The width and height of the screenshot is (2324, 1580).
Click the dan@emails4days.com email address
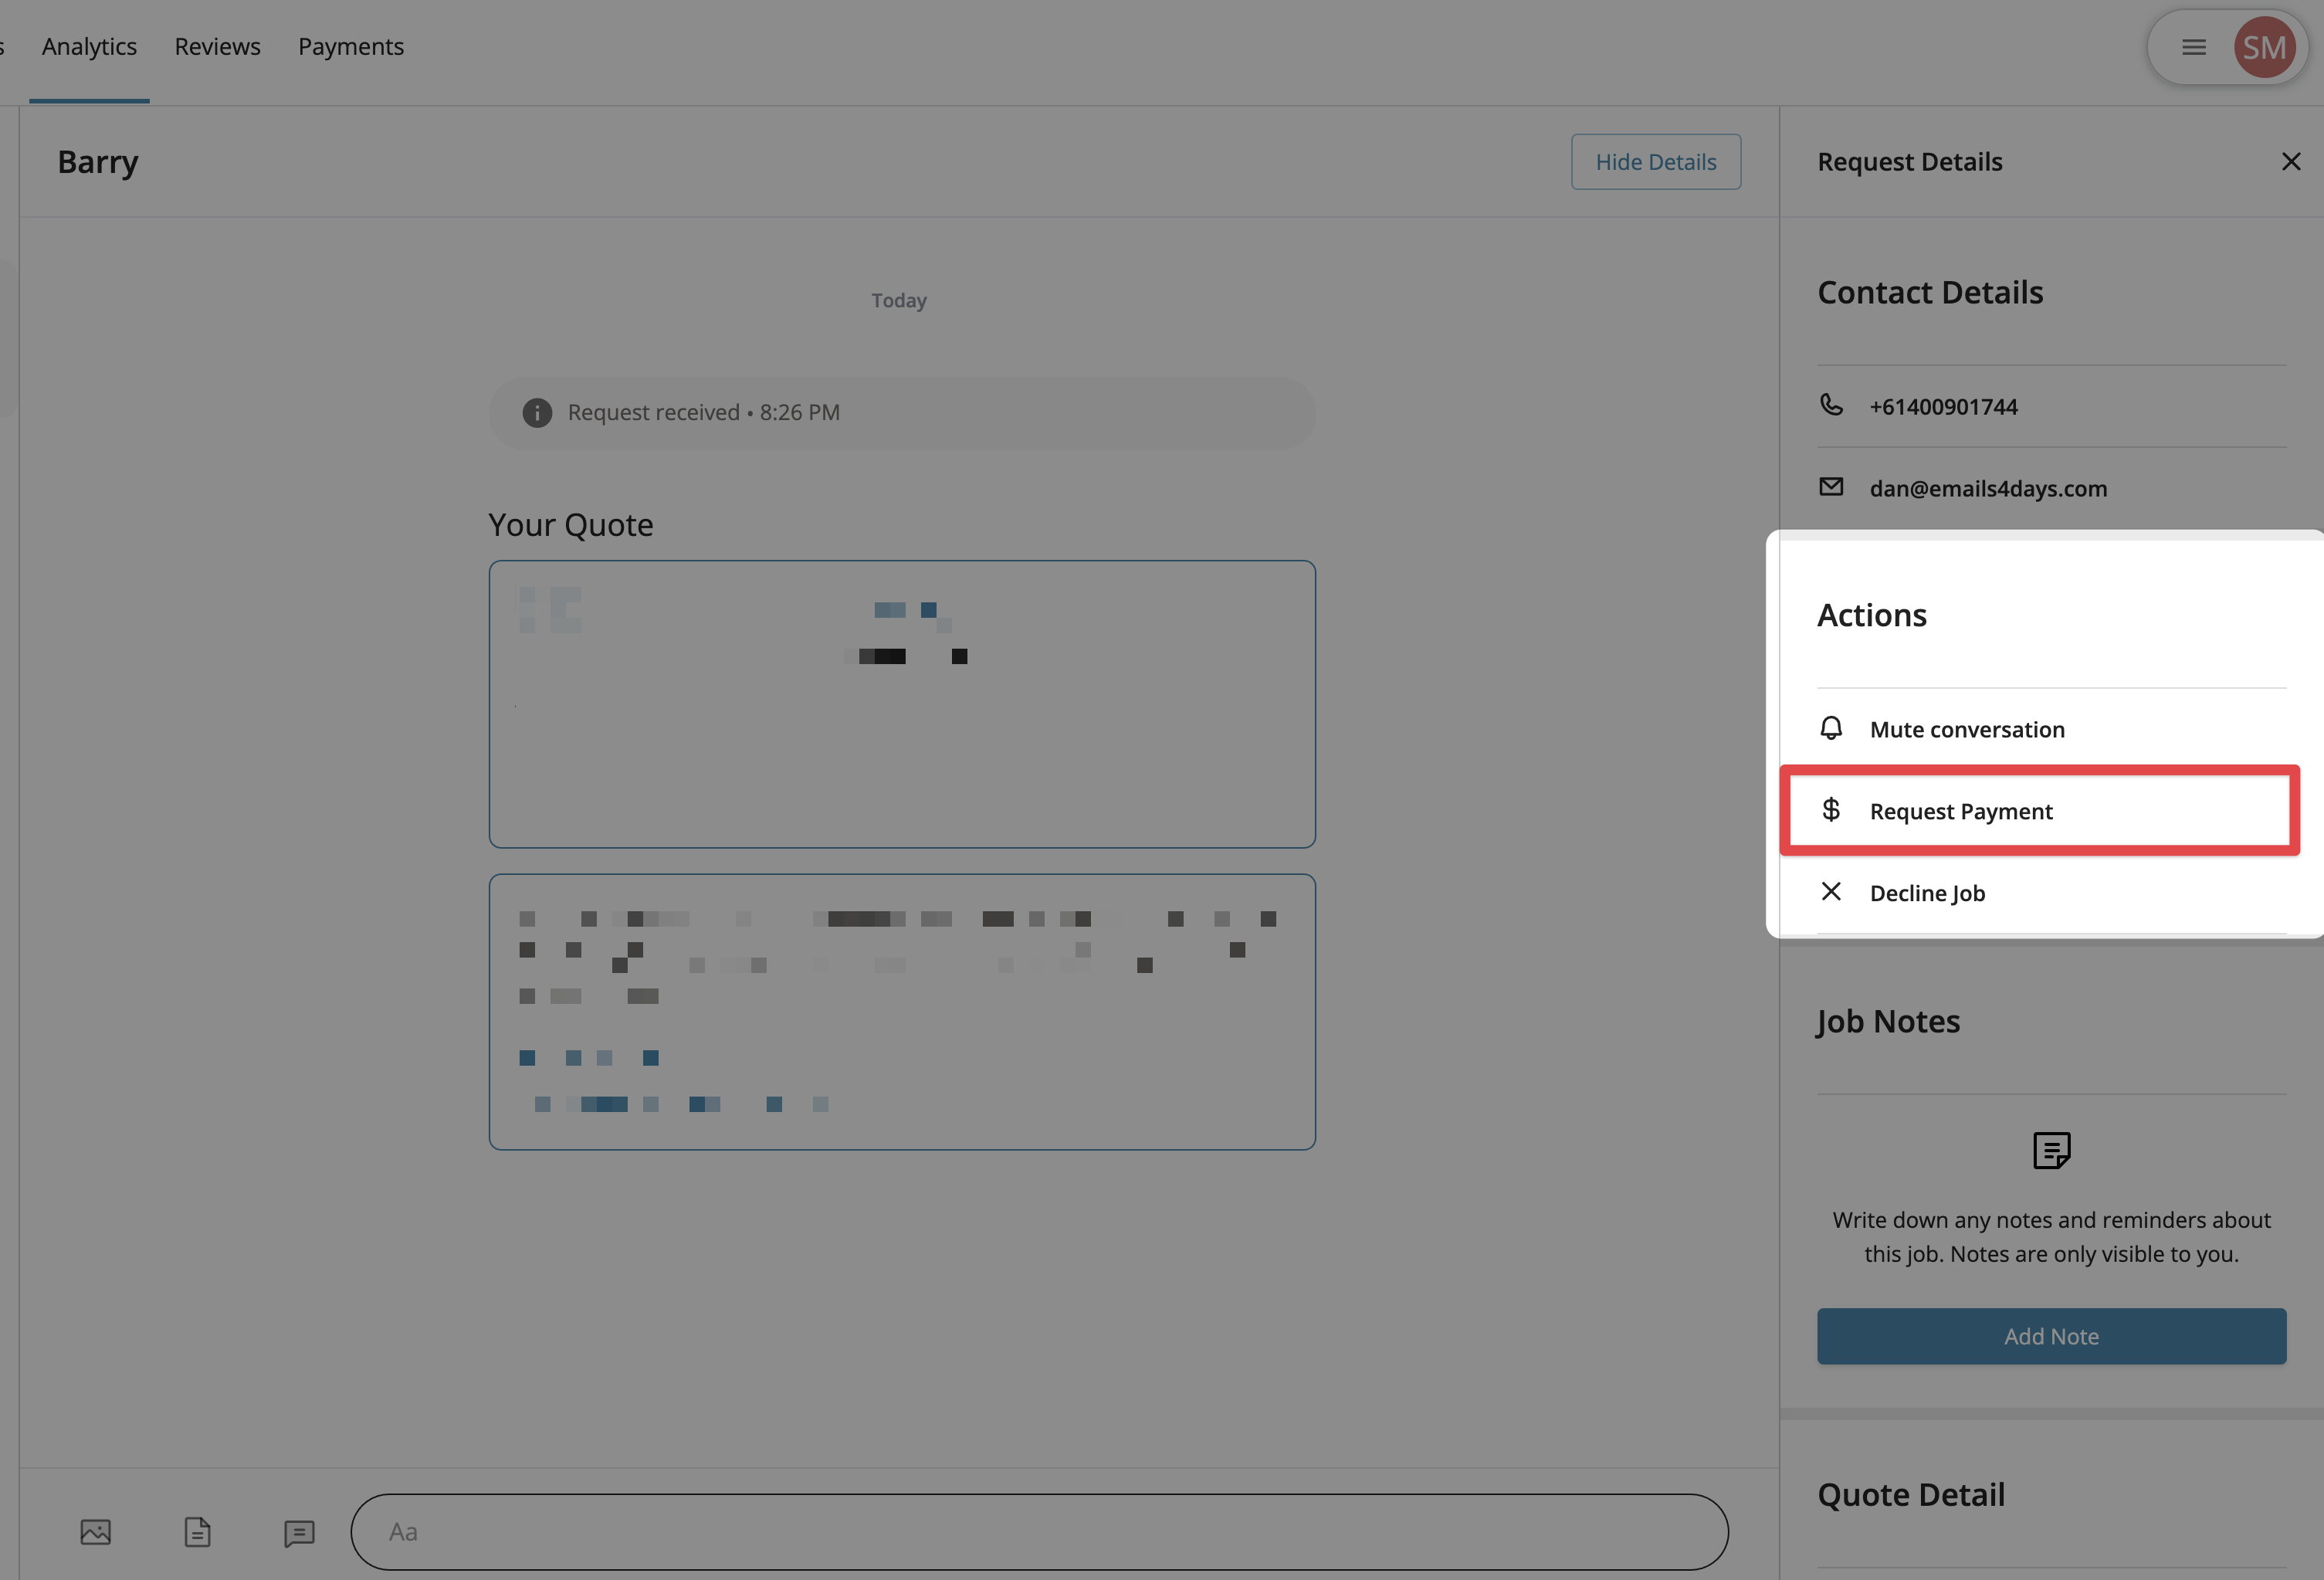(x=1988, y=488)
